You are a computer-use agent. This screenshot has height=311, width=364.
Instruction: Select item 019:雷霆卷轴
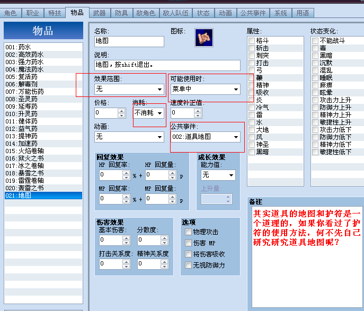(43, 181)
